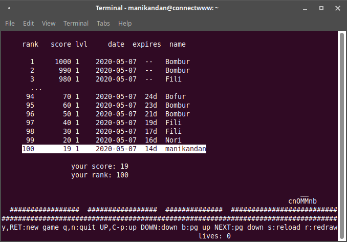Click the lvl column header

(x=81, y=44)
